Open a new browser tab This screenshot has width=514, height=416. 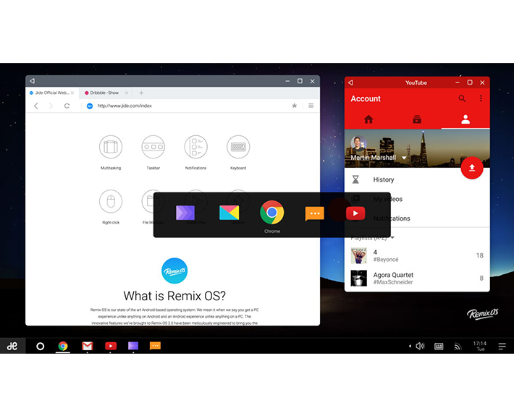[141, 93]
